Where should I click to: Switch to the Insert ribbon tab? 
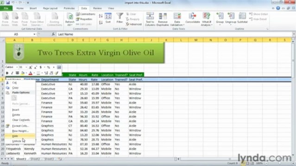click(33, 8)
